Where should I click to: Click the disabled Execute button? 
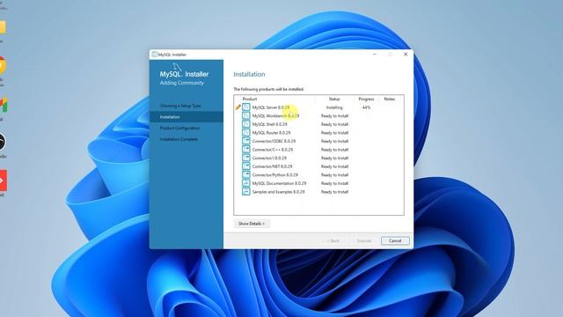(x=364, y=240)
